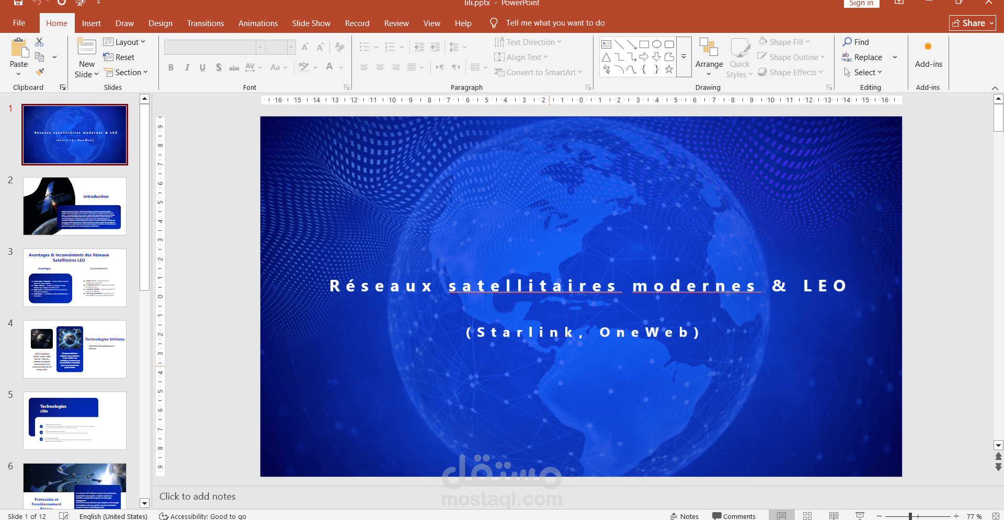Click the Sign in button
Image resolution: width=1004 pixels, height=520 pixels.
tap(861, 3)
